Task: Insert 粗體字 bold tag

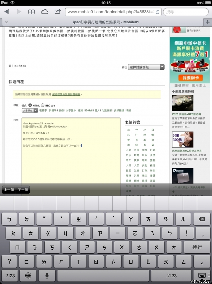Action: (43, 110)
